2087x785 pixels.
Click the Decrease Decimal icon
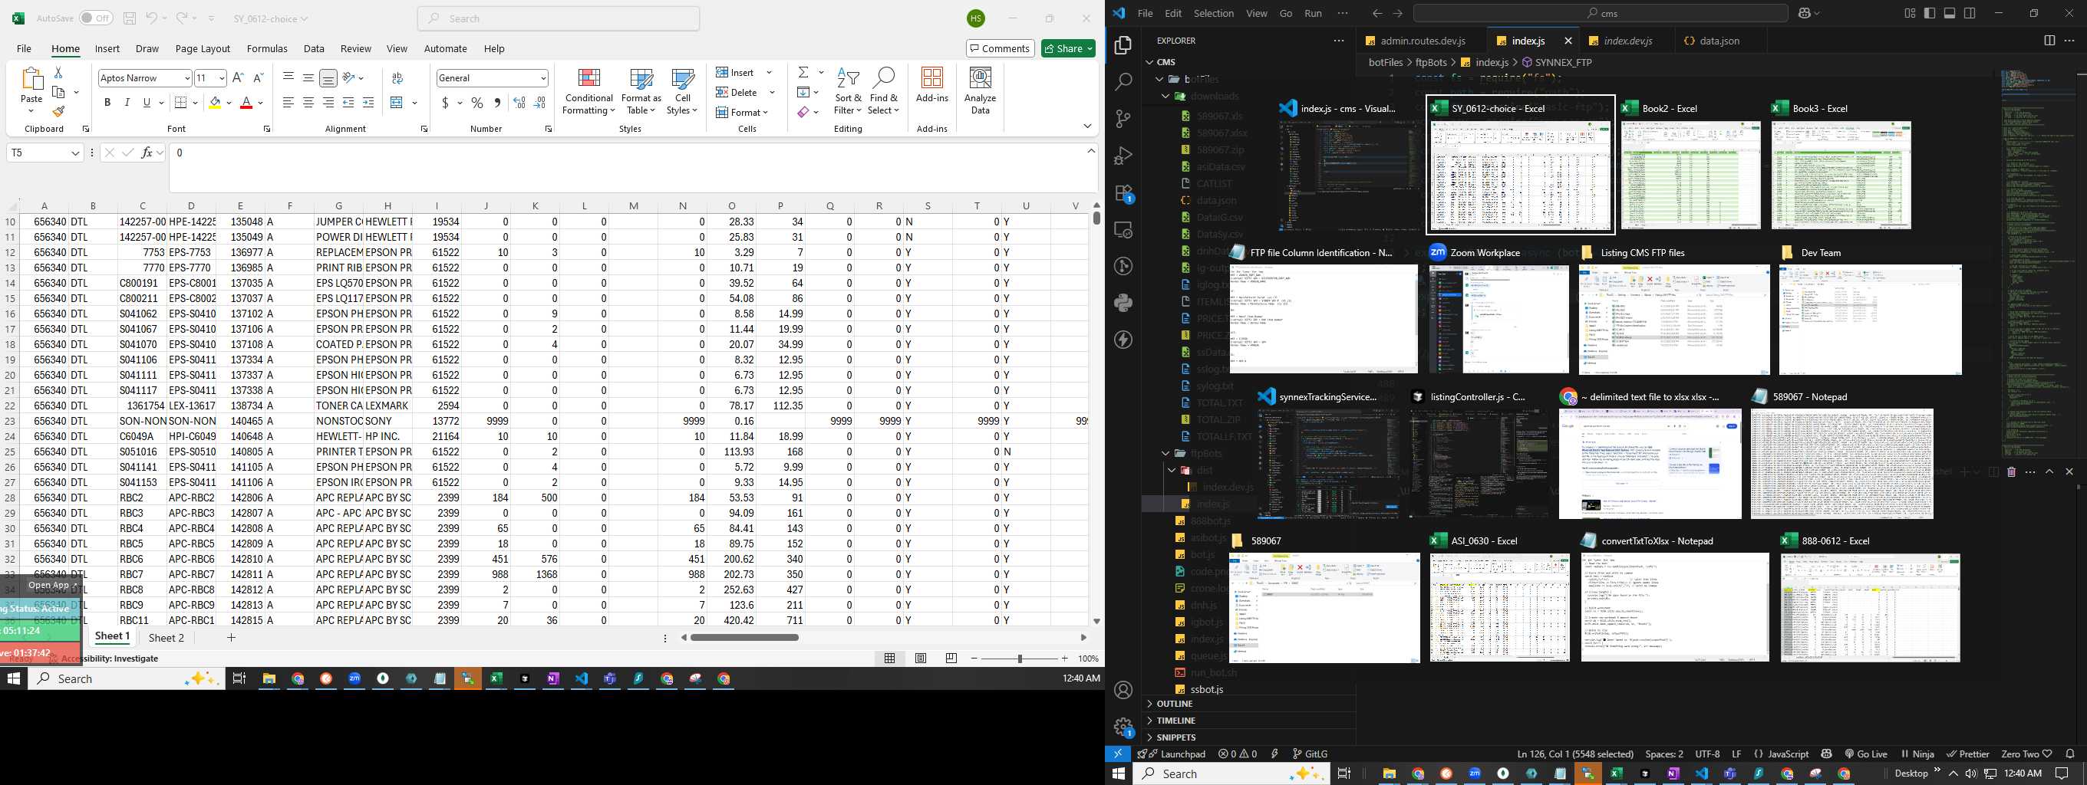point(539,103)
